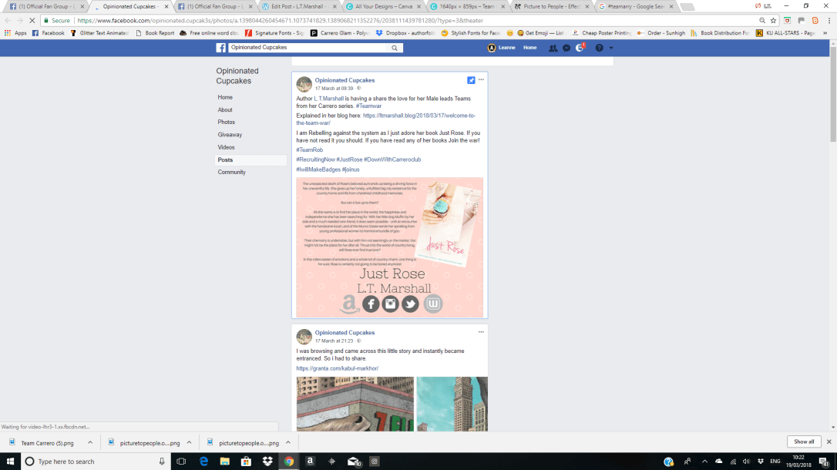Screen dimensions: 837x470
Task: Open Facebook Messenger icon in the header
Action: pos(567,48)
